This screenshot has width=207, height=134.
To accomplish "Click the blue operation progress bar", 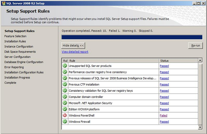I will coord(132,37).
